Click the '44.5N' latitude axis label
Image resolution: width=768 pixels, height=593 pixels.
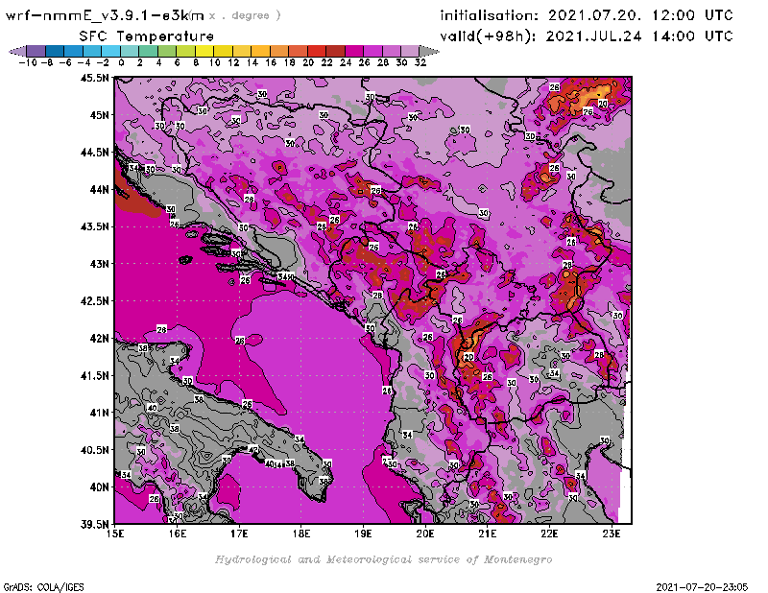point(94,153)
